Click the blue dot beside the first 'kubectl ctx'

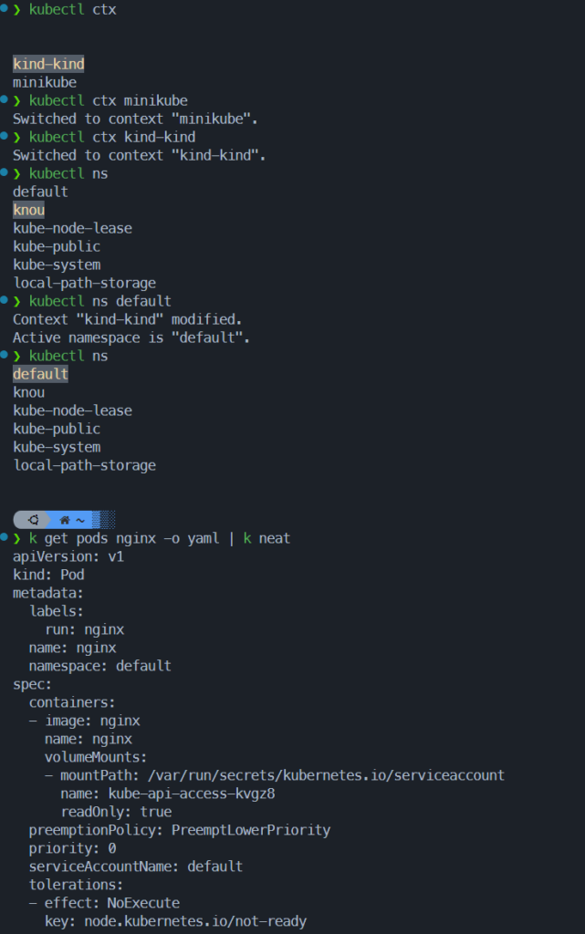(4, 8)
